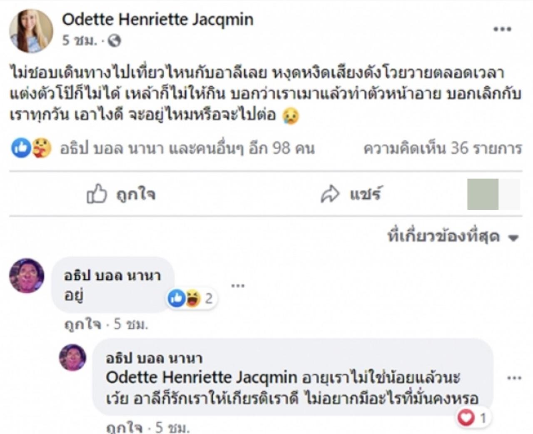Like the 'อยู่' comment via ถูกใจ
The width and height of the screenshot is (533, 434).
point(82,324)
